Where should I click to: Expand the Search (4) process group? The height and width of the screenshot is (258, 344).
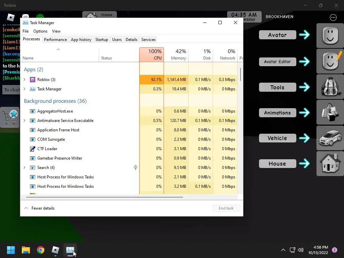[25, 168]
